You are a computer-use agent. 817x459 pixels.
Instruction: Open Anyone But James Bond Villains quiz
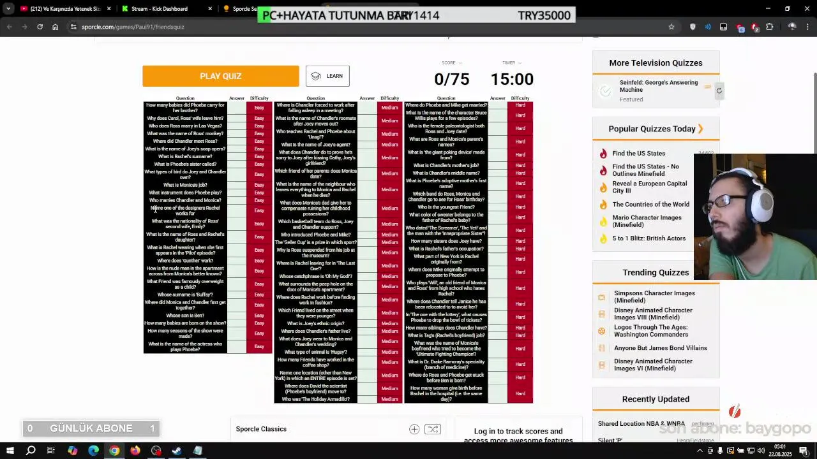point(660,348)
